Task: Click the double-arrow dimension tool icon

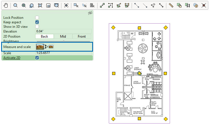Action: pos(161,5)
